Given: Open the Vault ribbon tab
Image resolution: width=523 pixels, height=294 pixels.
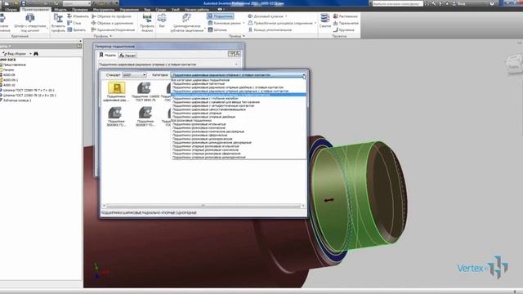Looking at the screenshot, I should (x=176, y=9).
